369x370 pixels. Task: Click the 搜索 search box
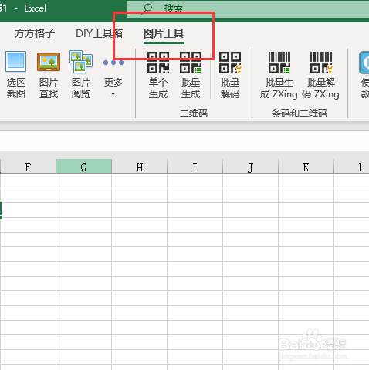[248, 8]
